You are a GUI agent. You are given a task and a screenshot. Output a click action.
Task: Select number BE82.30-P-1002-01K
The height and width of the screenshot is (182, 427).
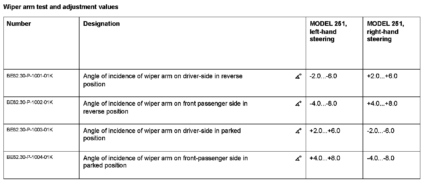(30, 102)
